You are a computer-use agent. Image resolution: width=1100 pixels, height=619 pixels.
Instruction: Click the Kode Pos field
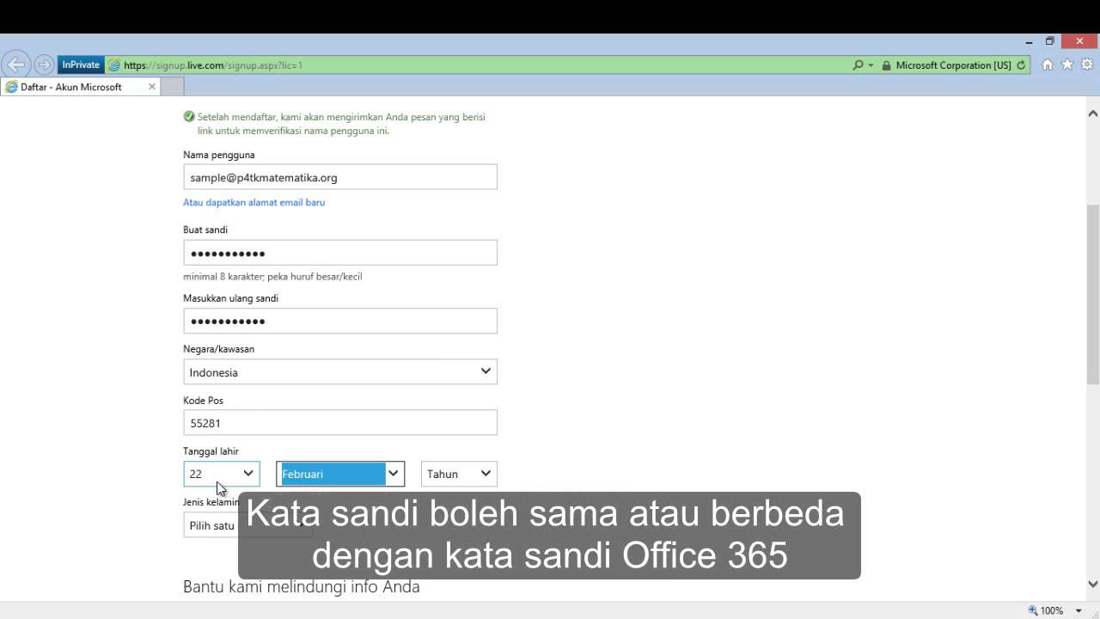[x=340, y=422]
